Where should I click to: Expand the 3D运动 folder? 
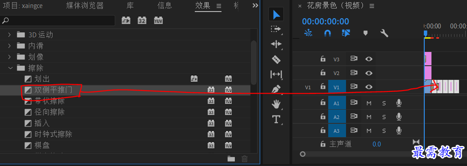tap(10, 35)
